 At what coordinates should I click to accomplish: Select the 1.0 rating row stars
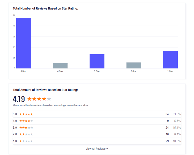click(26, 141)
